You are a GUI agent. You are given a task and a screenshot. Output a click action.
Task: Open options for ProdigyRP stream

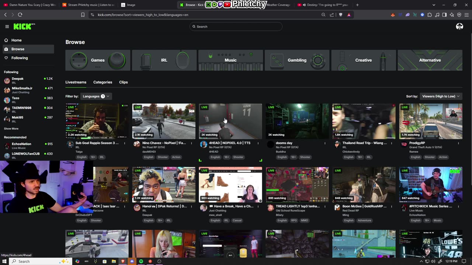tap(458, 143)
